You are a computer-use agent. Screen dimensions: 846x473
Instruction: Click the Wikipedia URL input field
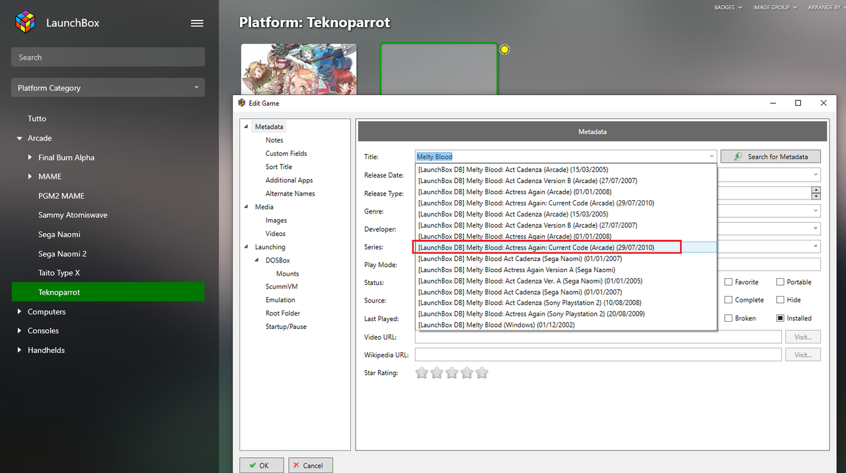click(x=598, y=355)
